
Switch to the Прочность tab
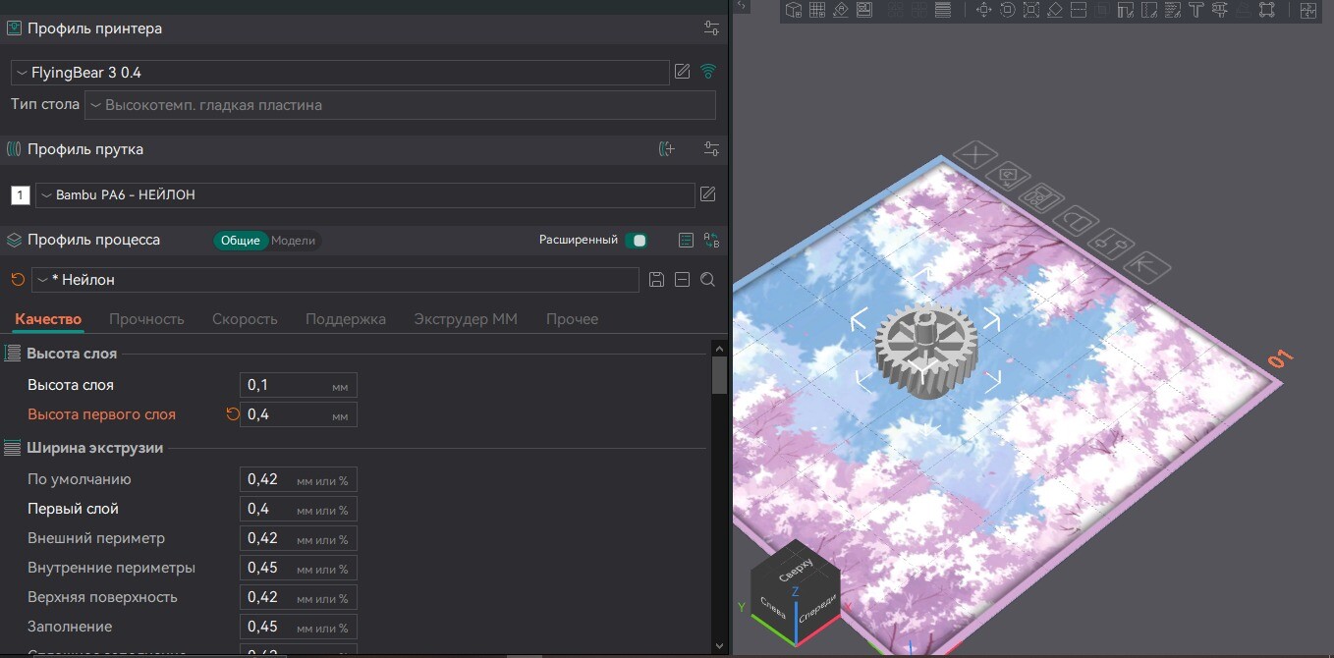(146, 319)
